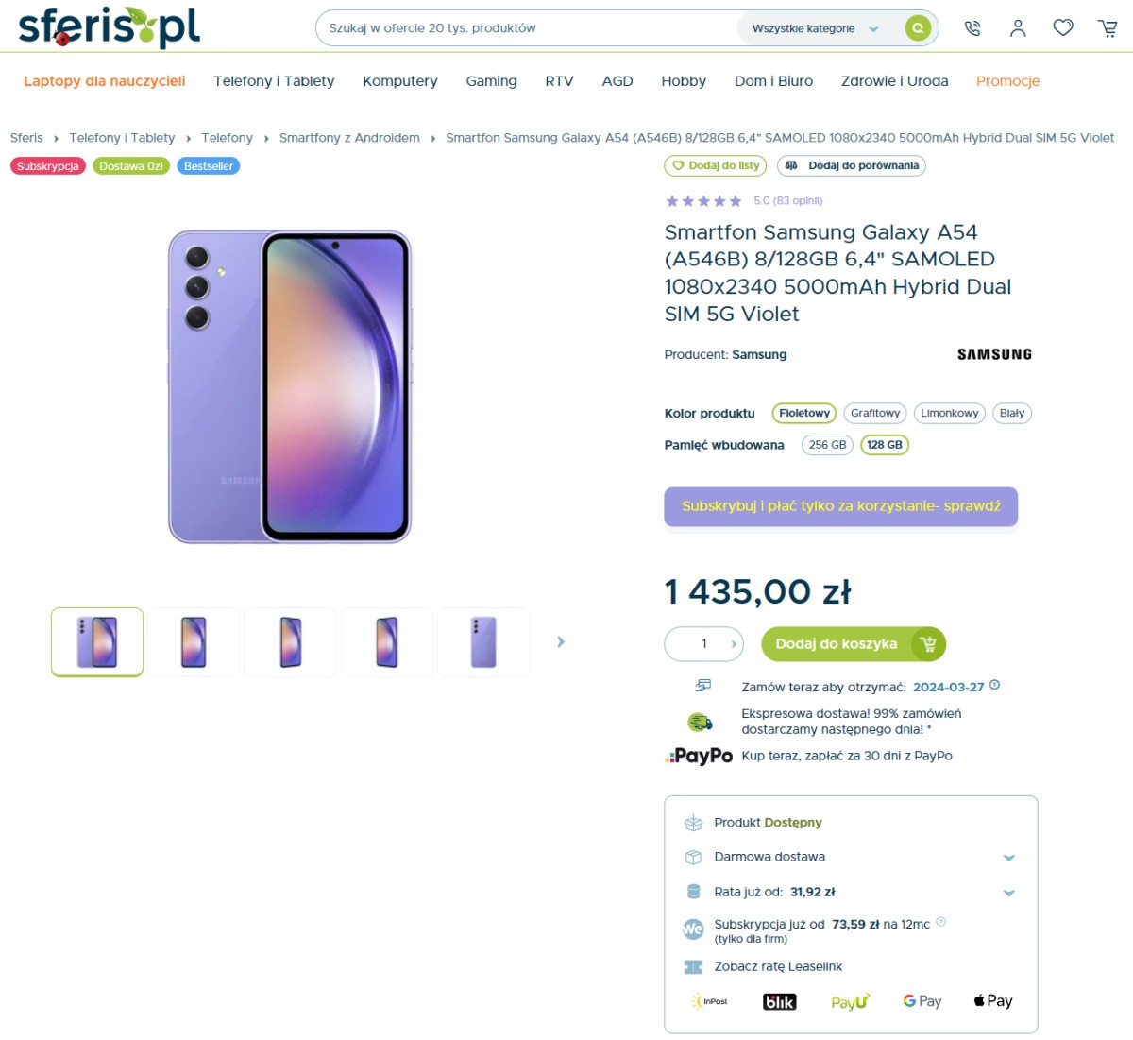Viewport: 1133px width, 1040px height.
Task: Expand the Darmowa dostawa section
Action: [x=1008, y=858]
